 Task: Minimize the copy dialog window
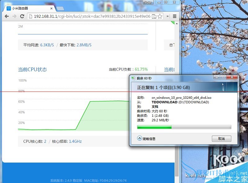click(217, 77)
